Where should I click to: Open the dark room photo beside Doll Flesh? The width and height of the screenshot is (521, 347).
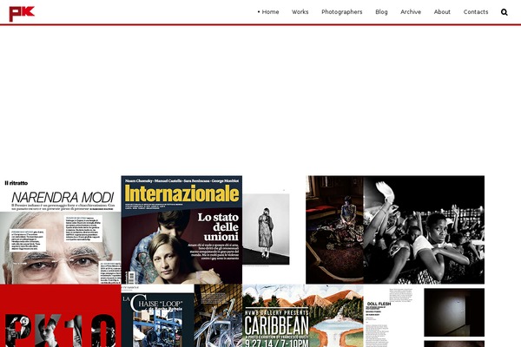(454, 312)
